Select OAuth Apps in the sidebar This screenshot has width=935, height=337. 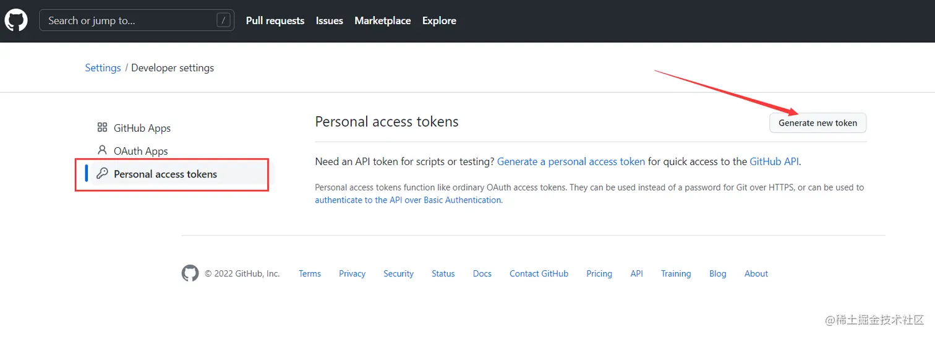pyautogui.click(x=141, y=151)
